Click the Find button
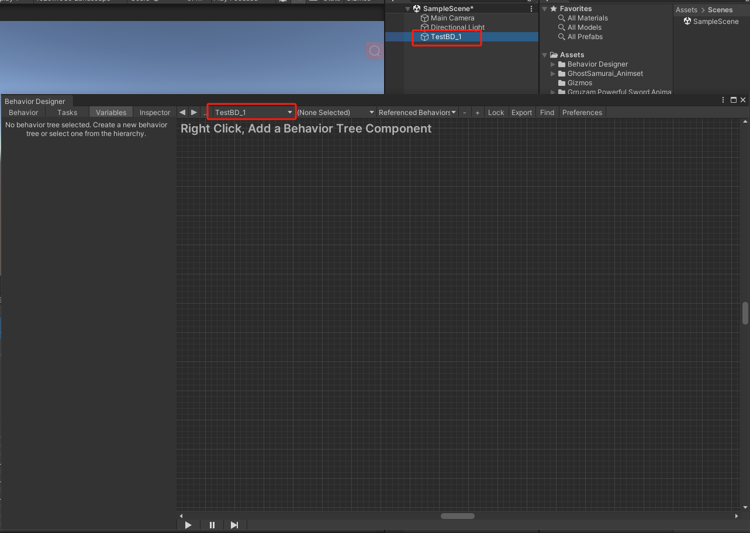The image size is (750, 533). [547, 112]
